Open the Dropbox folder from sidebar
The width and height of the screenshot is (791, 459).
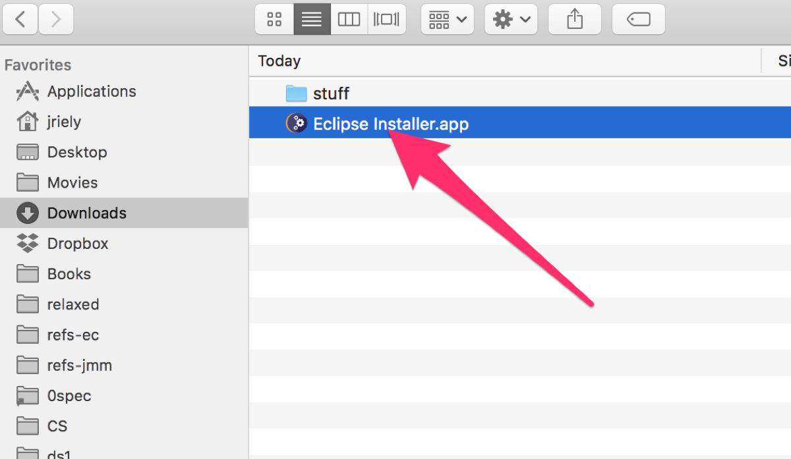[78, 243]
